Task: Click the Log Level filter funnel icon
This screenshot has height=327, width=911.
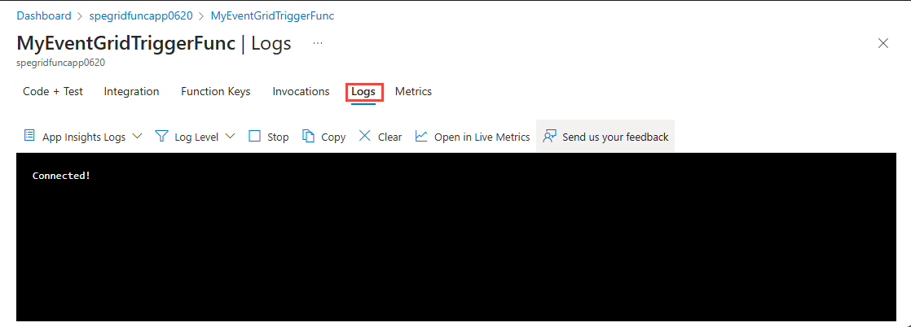Action: [x=161, y=136]
